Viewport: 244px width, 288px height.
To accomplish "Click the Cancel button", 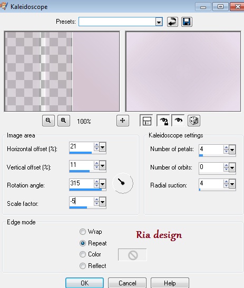I will (x=127, y=283).
